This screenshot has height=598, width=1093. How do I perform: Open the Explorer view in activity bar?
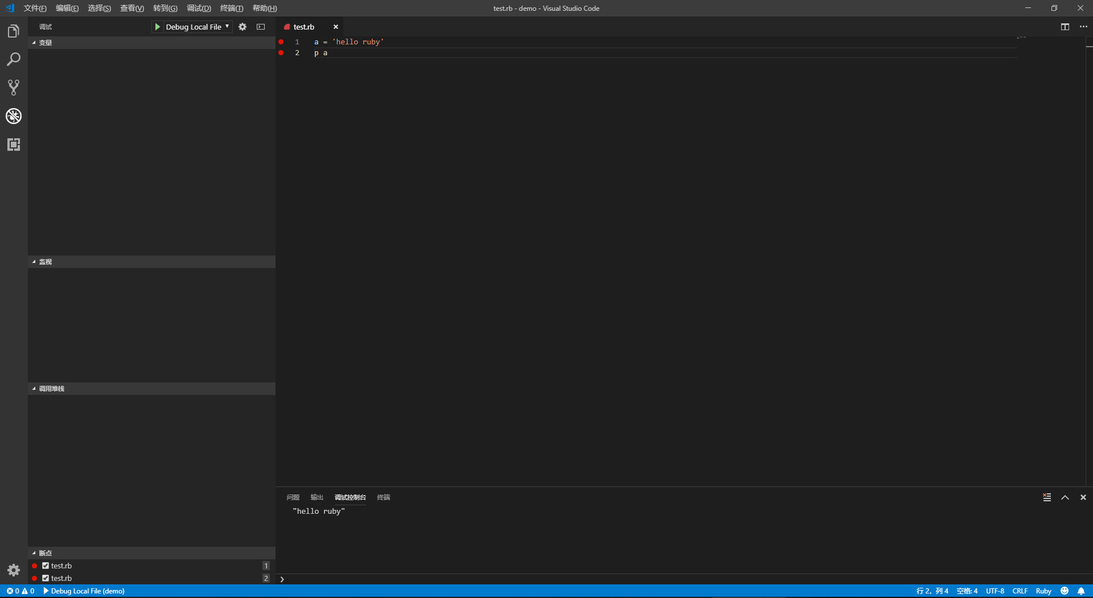(14, 31)
